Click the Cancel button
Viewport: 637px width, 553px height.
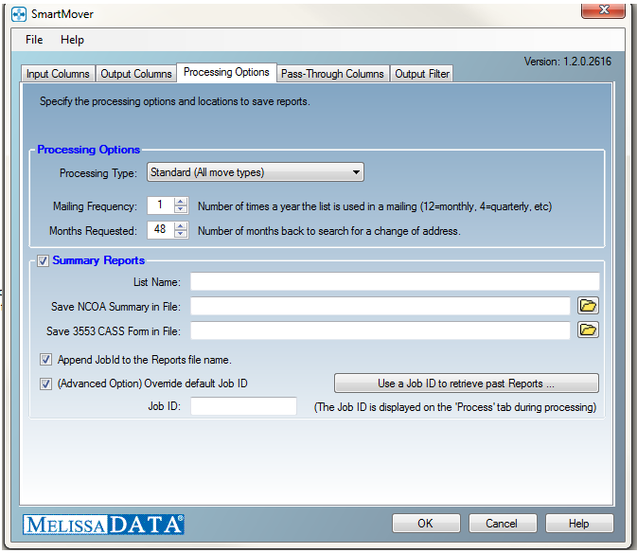[503, 524]
